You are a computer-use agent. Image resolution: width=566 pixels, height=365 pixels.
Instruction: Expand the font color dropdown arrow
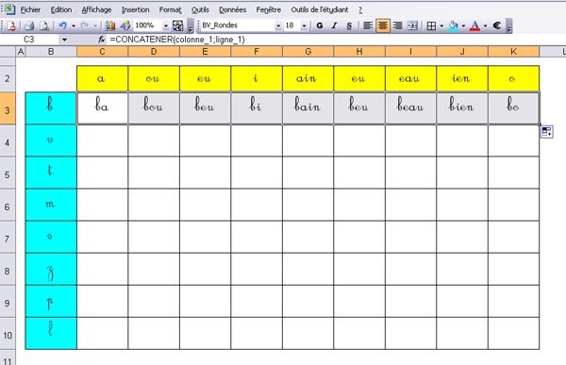click(485, 25)
